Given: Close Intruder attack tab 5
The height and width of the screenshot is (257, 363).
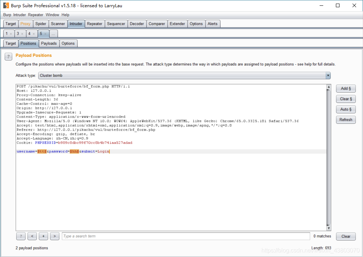Looking at the screenshot, I should click(x=46, y=34).
